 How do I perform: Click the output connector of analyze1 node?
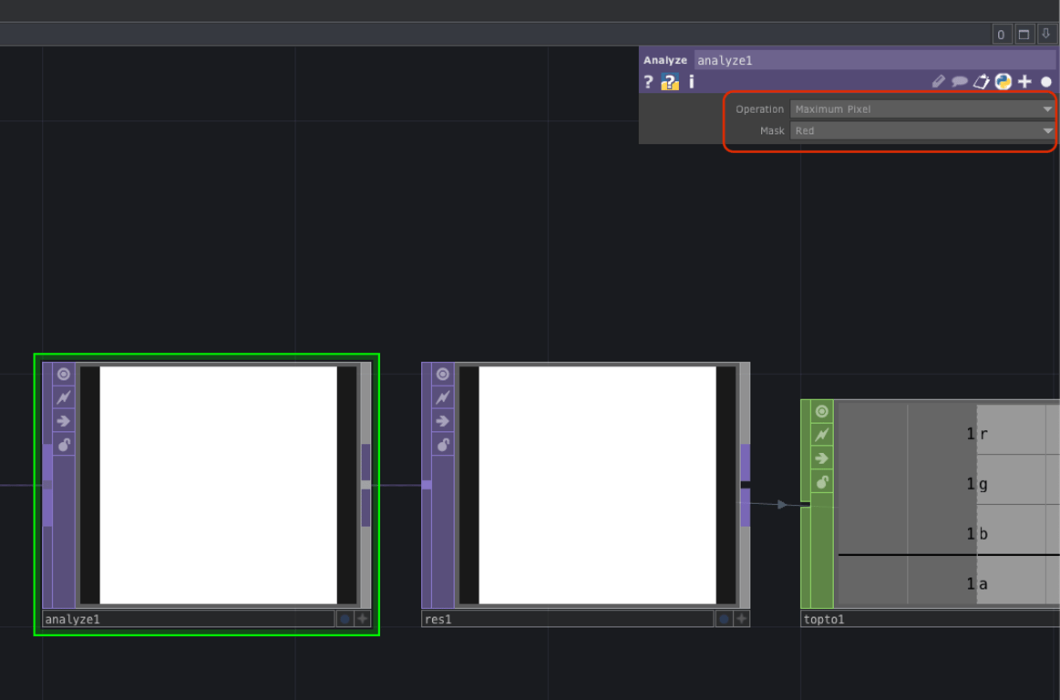[365, 485]
